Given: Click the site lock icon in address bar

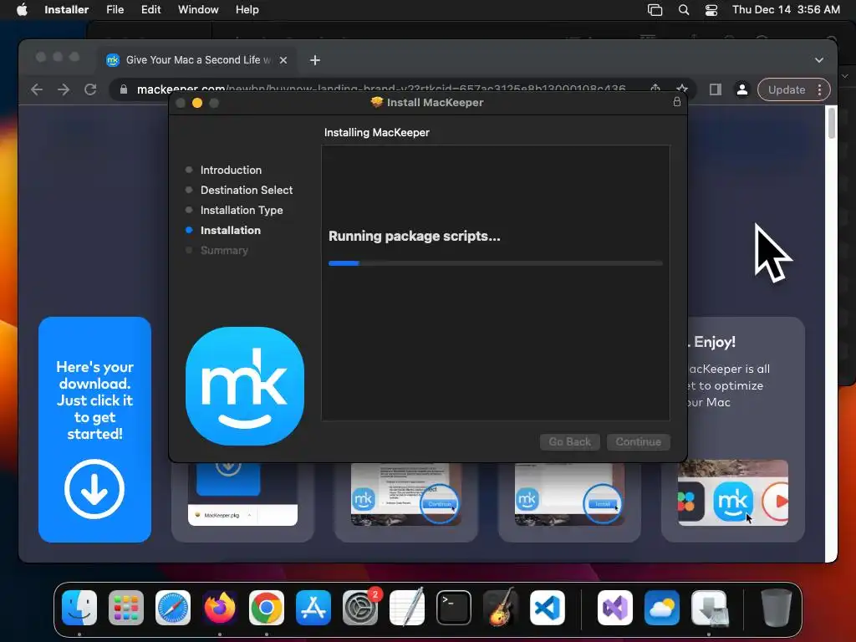Looking at the screenshot, I should click(x=124, y=89).
